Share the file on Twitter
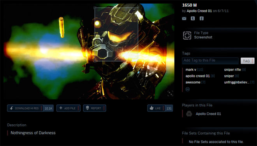257x146 pixels. (x=193, y=18)
